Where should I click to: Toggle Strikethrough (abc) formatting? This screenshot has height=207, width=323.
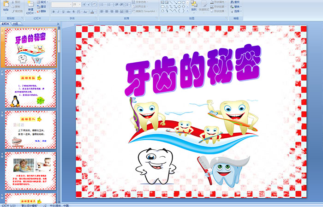click(68, 12)
